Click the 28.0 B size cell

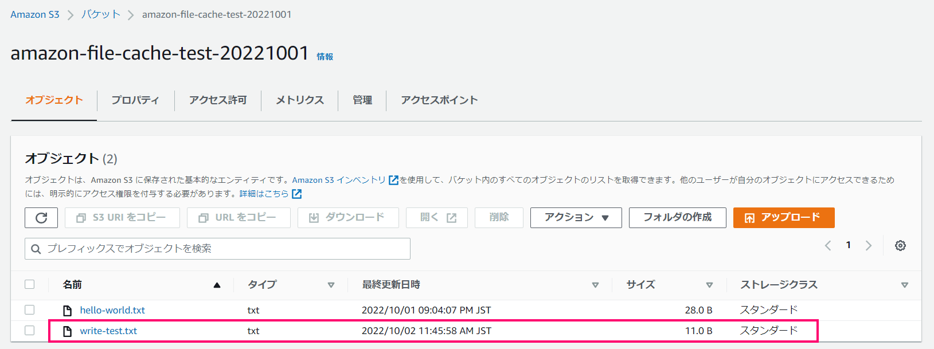[x=698, y=310]
